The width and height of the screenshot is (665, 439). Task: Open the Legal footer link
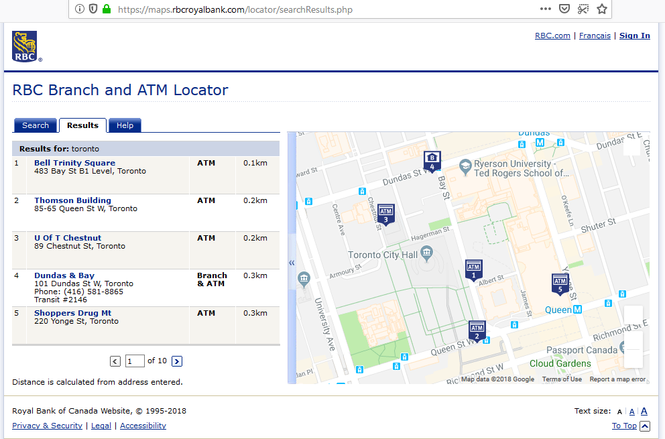tap(101, 426)
